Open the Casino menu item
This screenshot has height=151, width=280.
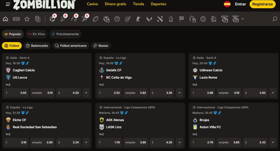point(92,4)
